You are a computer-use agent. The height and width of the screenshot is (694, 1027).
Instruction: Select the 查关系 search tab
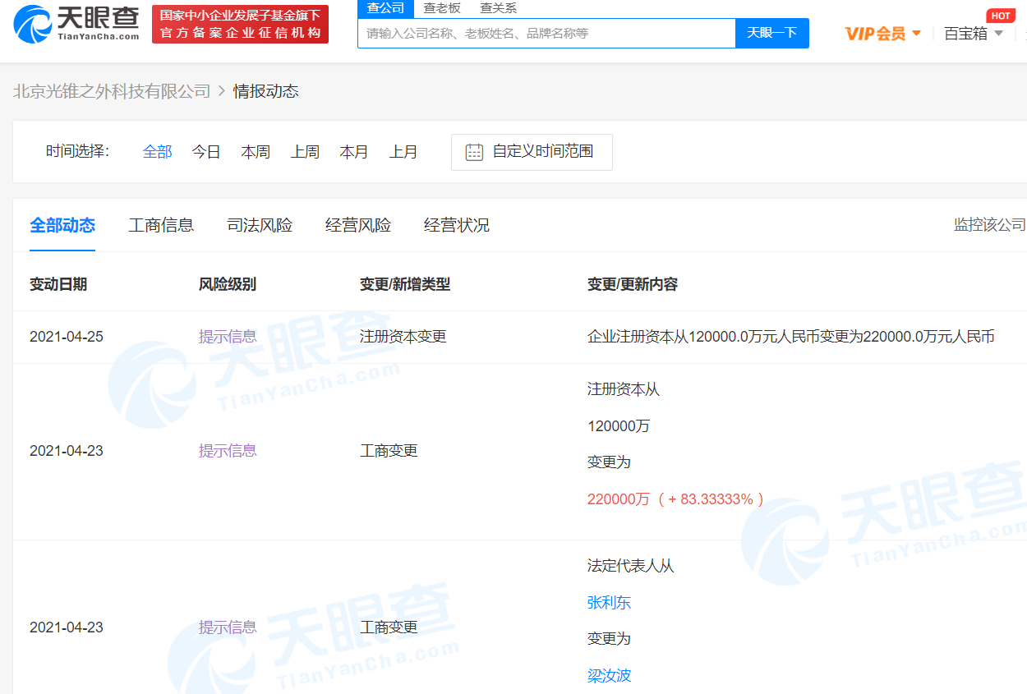click(498, 8)
